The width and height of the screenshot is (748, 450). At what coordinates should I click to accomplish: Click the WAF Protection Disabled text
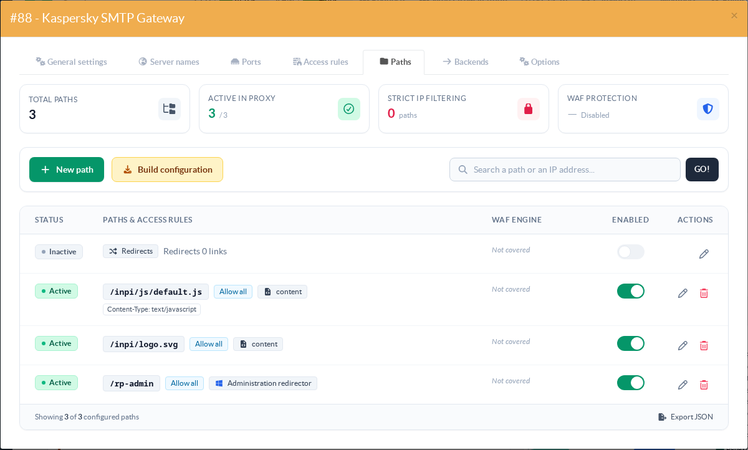595,115
